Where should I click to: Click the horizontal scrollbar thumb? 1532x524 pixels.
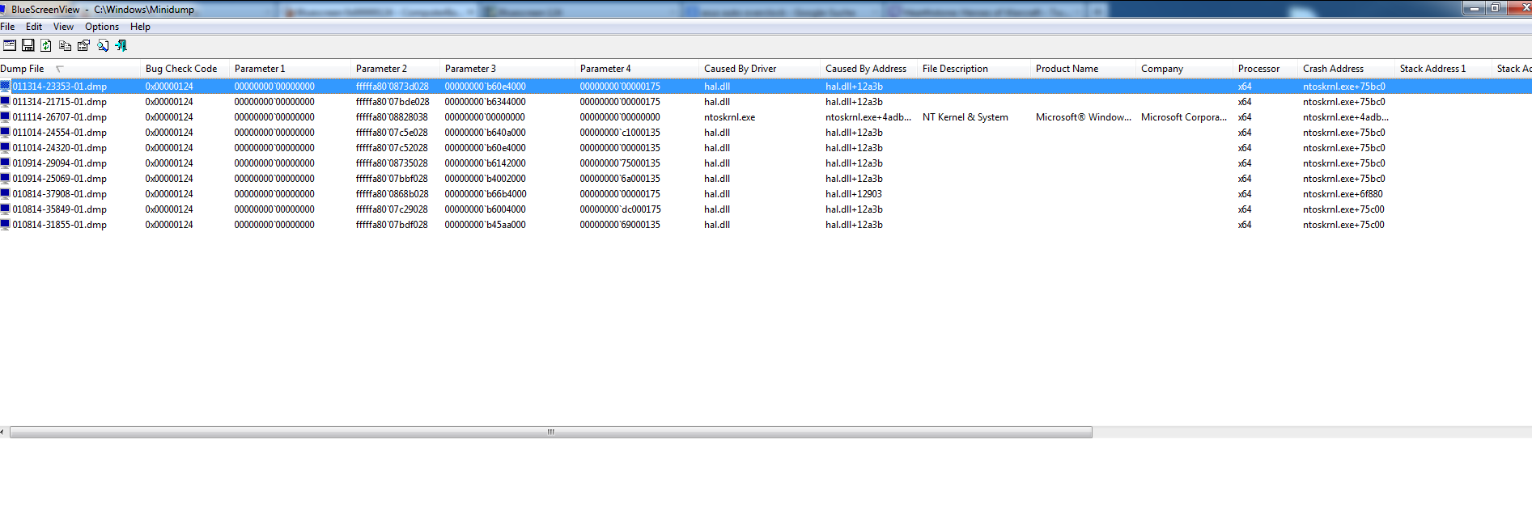point(550,432)
